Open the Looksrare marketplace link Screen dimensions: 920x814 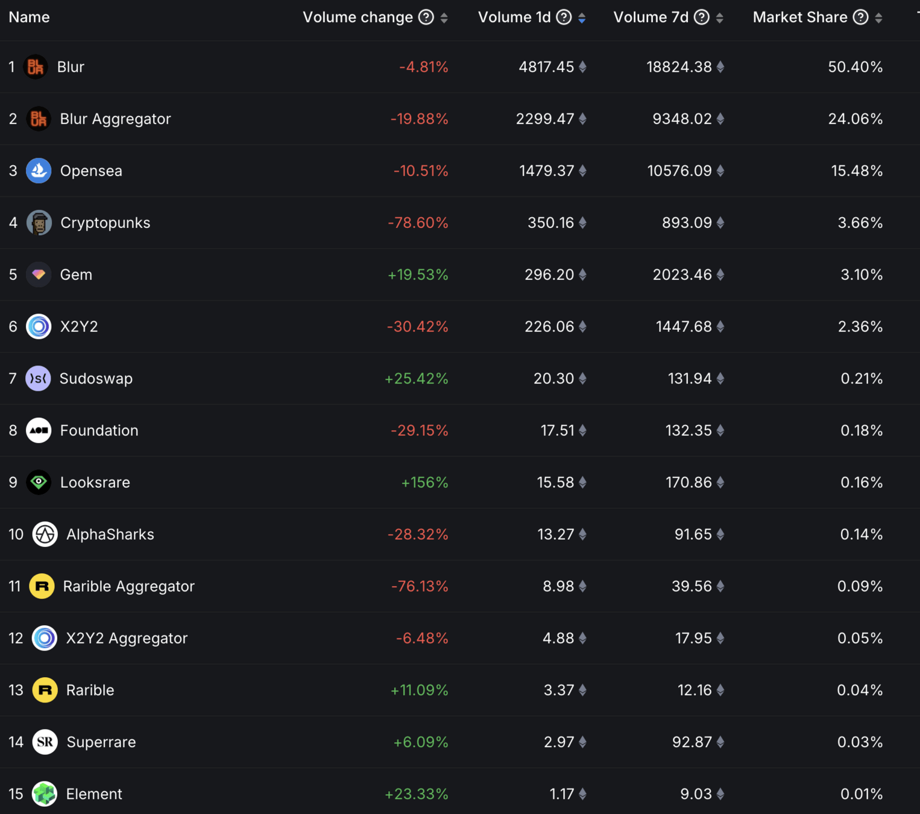[x=95, y=482]
